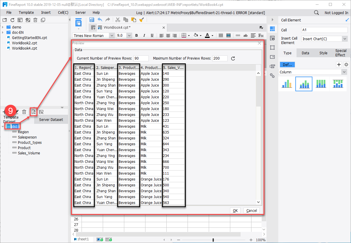Open the Times New Roman font dropdown
351x243 pixels.
point(111,36)
